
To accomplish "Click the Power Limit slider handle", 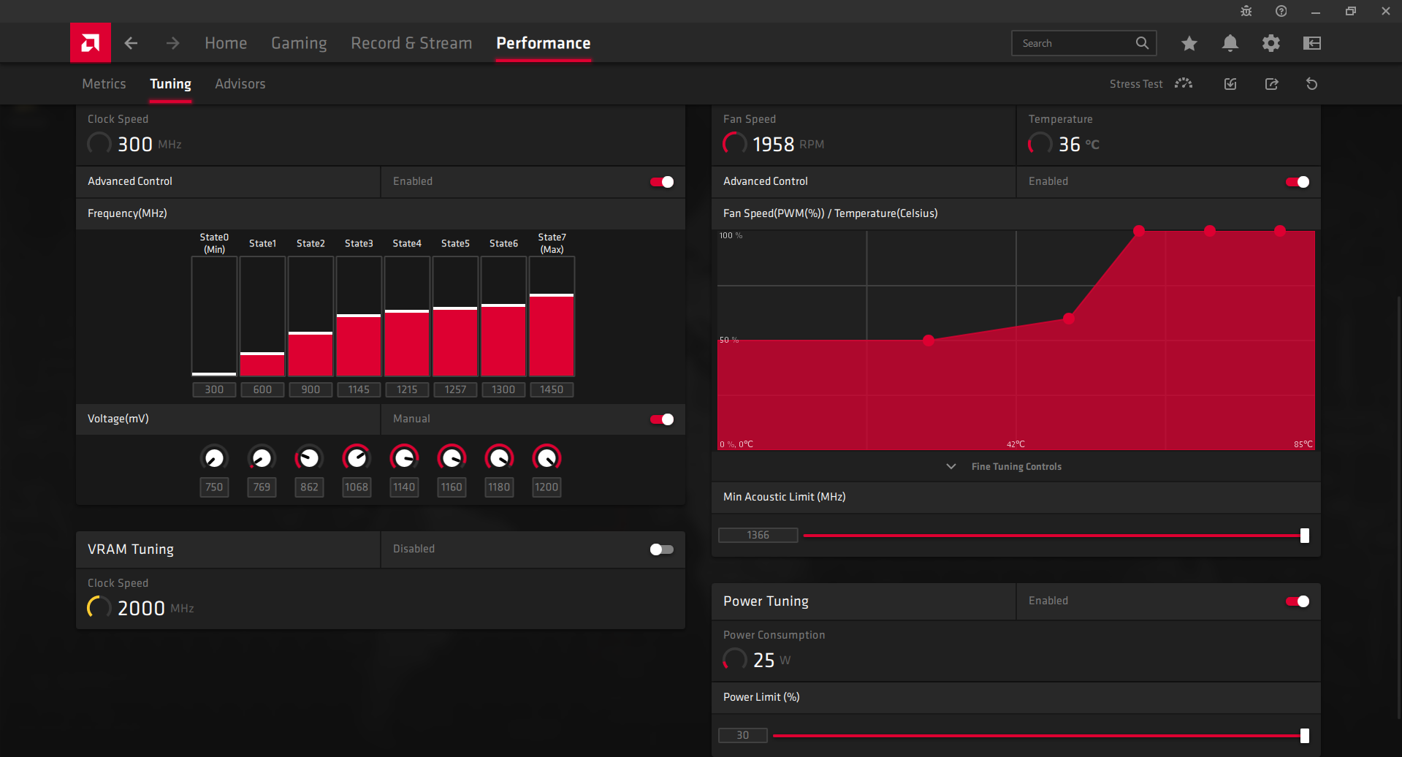I will tap(1305, 736).
